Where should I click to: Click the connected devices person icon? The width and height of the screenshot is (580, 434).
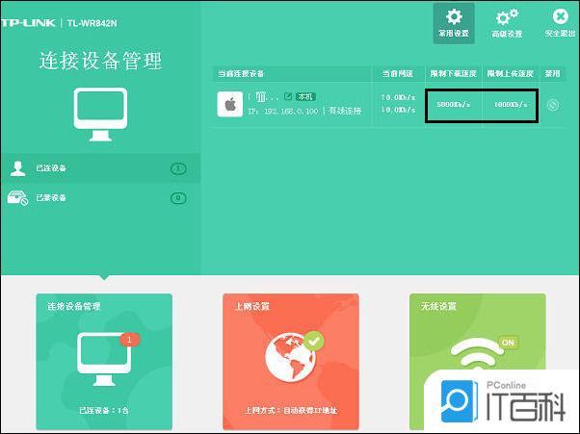pos(17,168)
